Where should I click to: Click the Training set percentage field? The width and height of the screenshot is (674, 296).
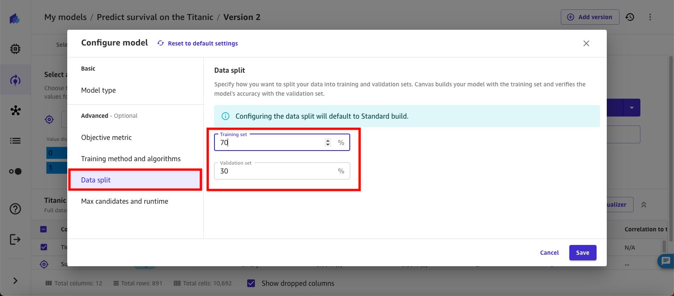pos(282,142)
